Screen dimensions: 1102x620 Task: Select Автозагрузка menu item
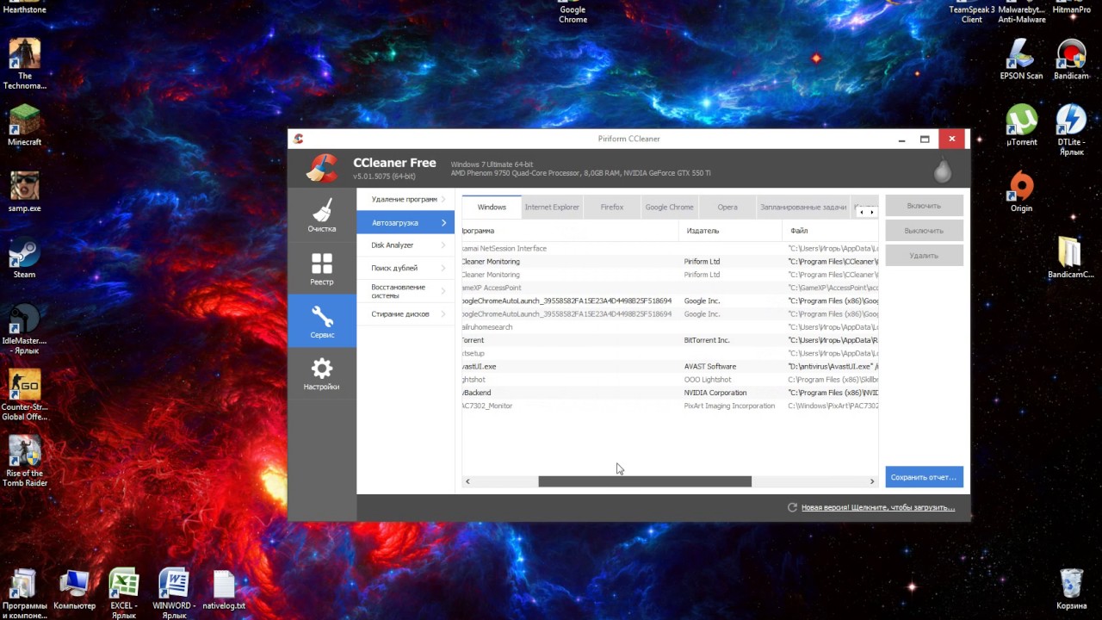click(406, 222)
